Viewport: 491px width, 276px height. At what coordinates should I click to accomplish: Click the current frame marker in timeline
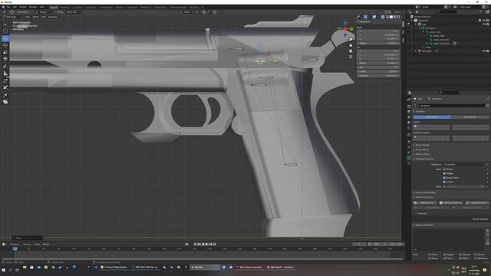point(15,248)
